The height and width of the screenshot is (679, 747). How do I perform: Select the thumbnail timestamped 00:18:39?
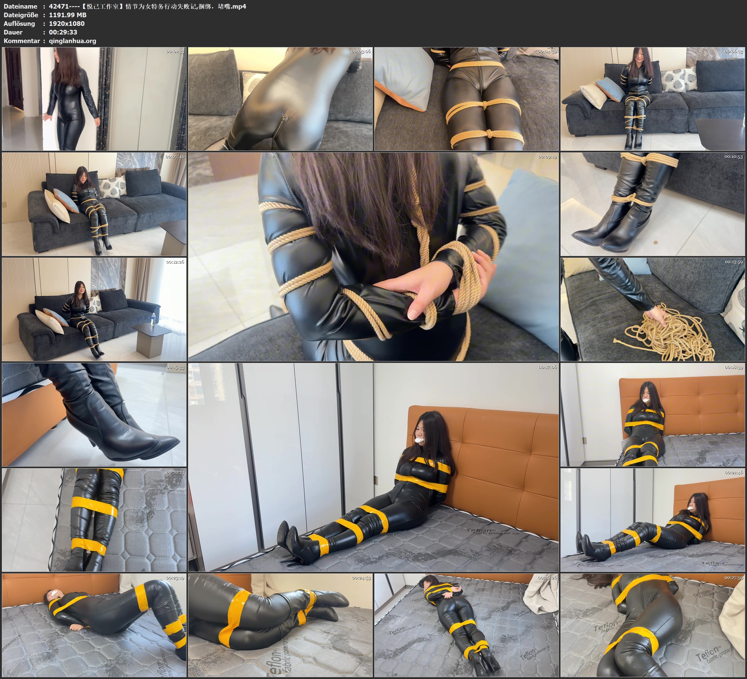point(652,414)
